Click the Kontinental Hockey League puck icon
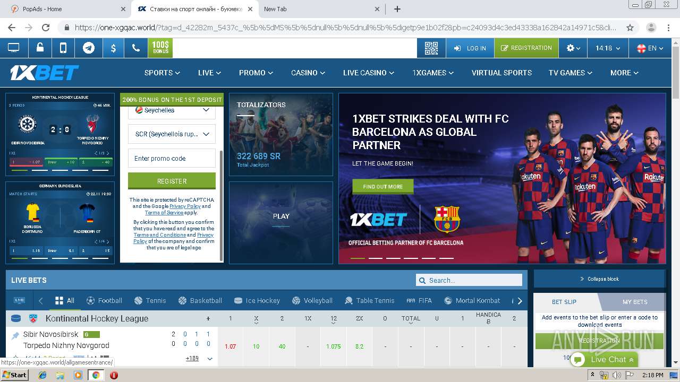The height and width of the screenshot is (382, 680). (x=16, y=318)
